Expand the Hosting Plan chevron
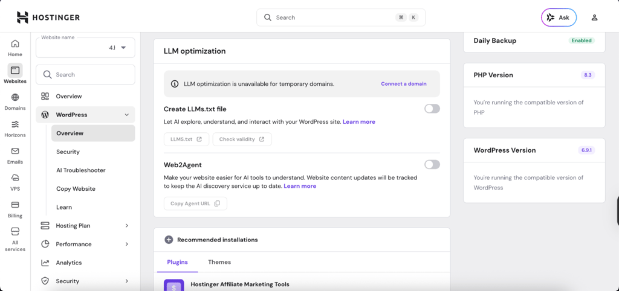Image resolution: width=619 pixels, height=291 pixels. (127, 226)
